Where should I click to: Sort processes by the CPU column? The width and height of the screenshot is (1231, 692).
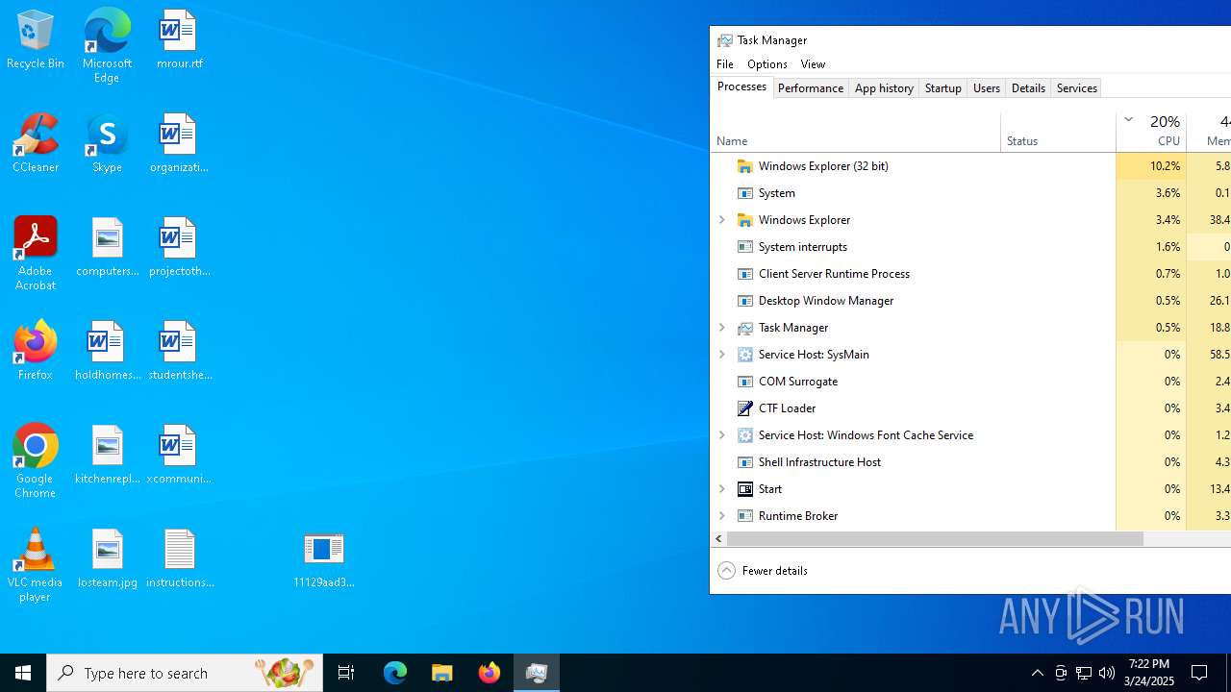tap(1151, 132)
